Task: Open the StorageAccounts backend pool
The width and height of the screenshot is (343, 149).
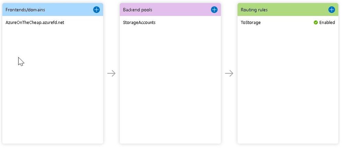Action: [x=139, y=23]
